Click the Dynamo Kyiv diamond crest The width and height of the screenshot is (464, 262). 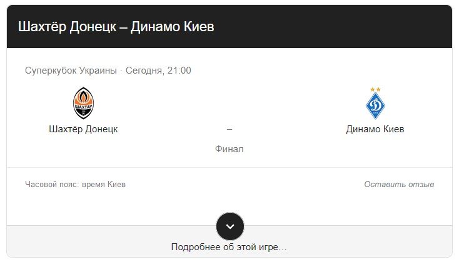click(x=375, y=105)
